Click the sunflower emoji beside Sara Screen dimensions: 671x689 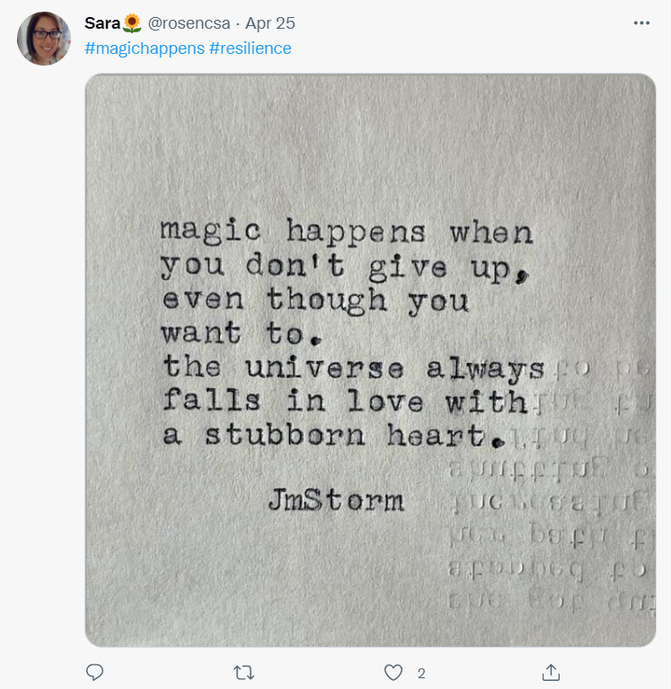132,23
